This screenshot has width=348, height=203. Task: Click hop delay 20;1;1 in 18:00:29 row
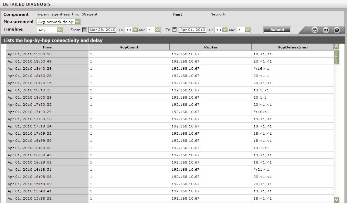(x=260, y=98)
